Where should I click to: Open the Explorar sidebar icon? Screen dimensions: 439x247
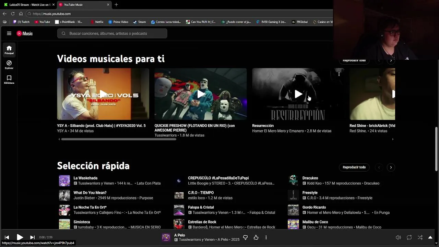9,64
